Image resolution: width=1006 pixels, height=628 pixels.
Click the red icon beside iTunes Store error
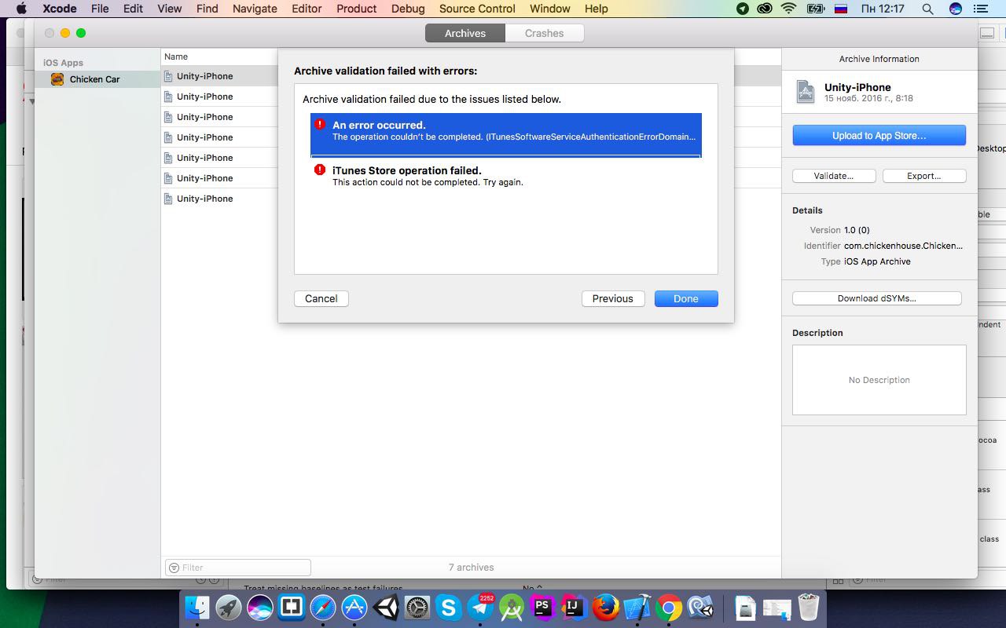click(x=319, y=170)
